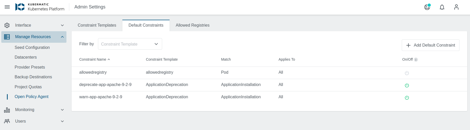This screenshot has width=470, height=130.
Task: Open Seed Configuration in sidebar
Action: coord(32,48)
